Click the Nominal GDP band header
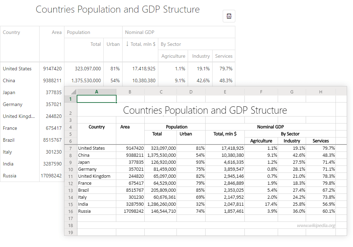353x247 pixels. pos(139,32)
